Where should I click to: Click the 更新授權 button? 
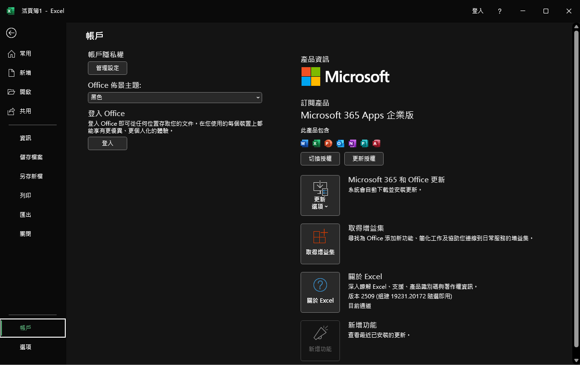point(363,159)
